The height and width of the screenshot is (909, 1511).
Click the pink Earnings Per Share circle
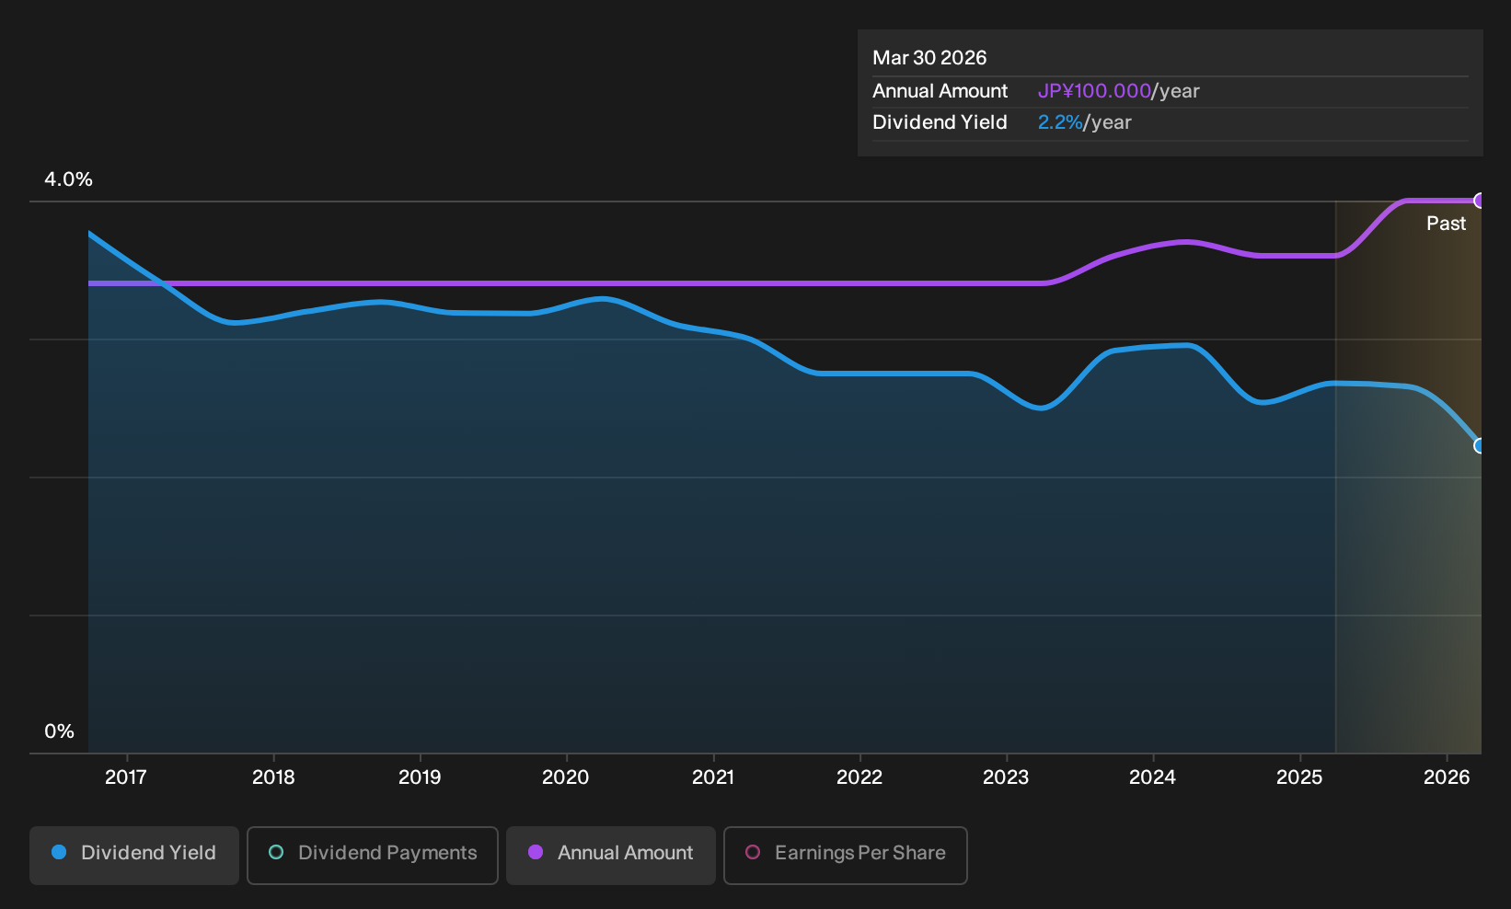coord(753,852)
